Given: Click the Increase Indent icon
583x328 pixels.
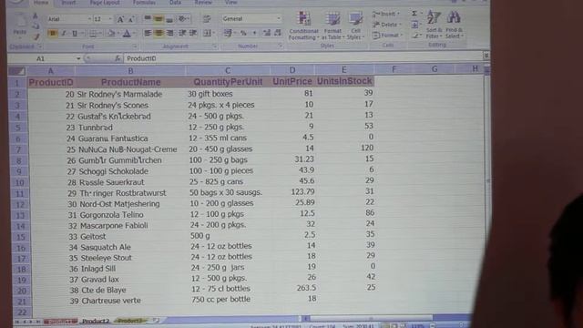Looking at the screenshot, I should click(x=193, y=33).
